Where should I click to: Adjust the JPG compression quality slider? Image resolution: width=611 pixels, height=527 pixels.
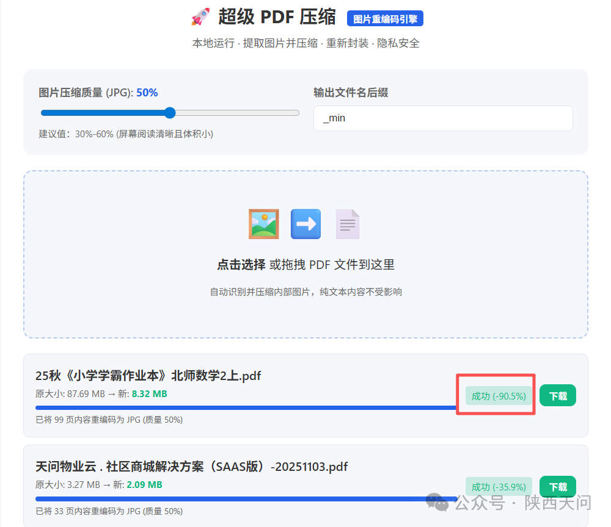click(170, 112)
